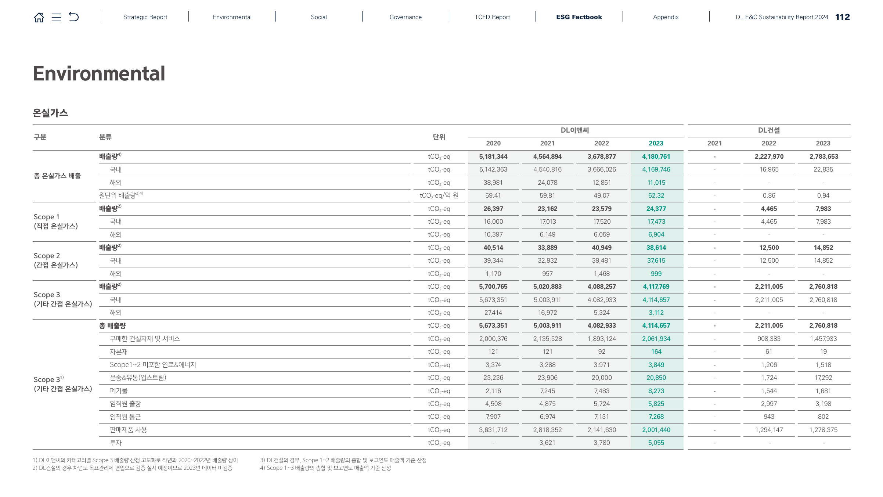Go to the home page icon
Image resolution: width=883 pixels, height=497 pixels.
(x=39, y=17)
